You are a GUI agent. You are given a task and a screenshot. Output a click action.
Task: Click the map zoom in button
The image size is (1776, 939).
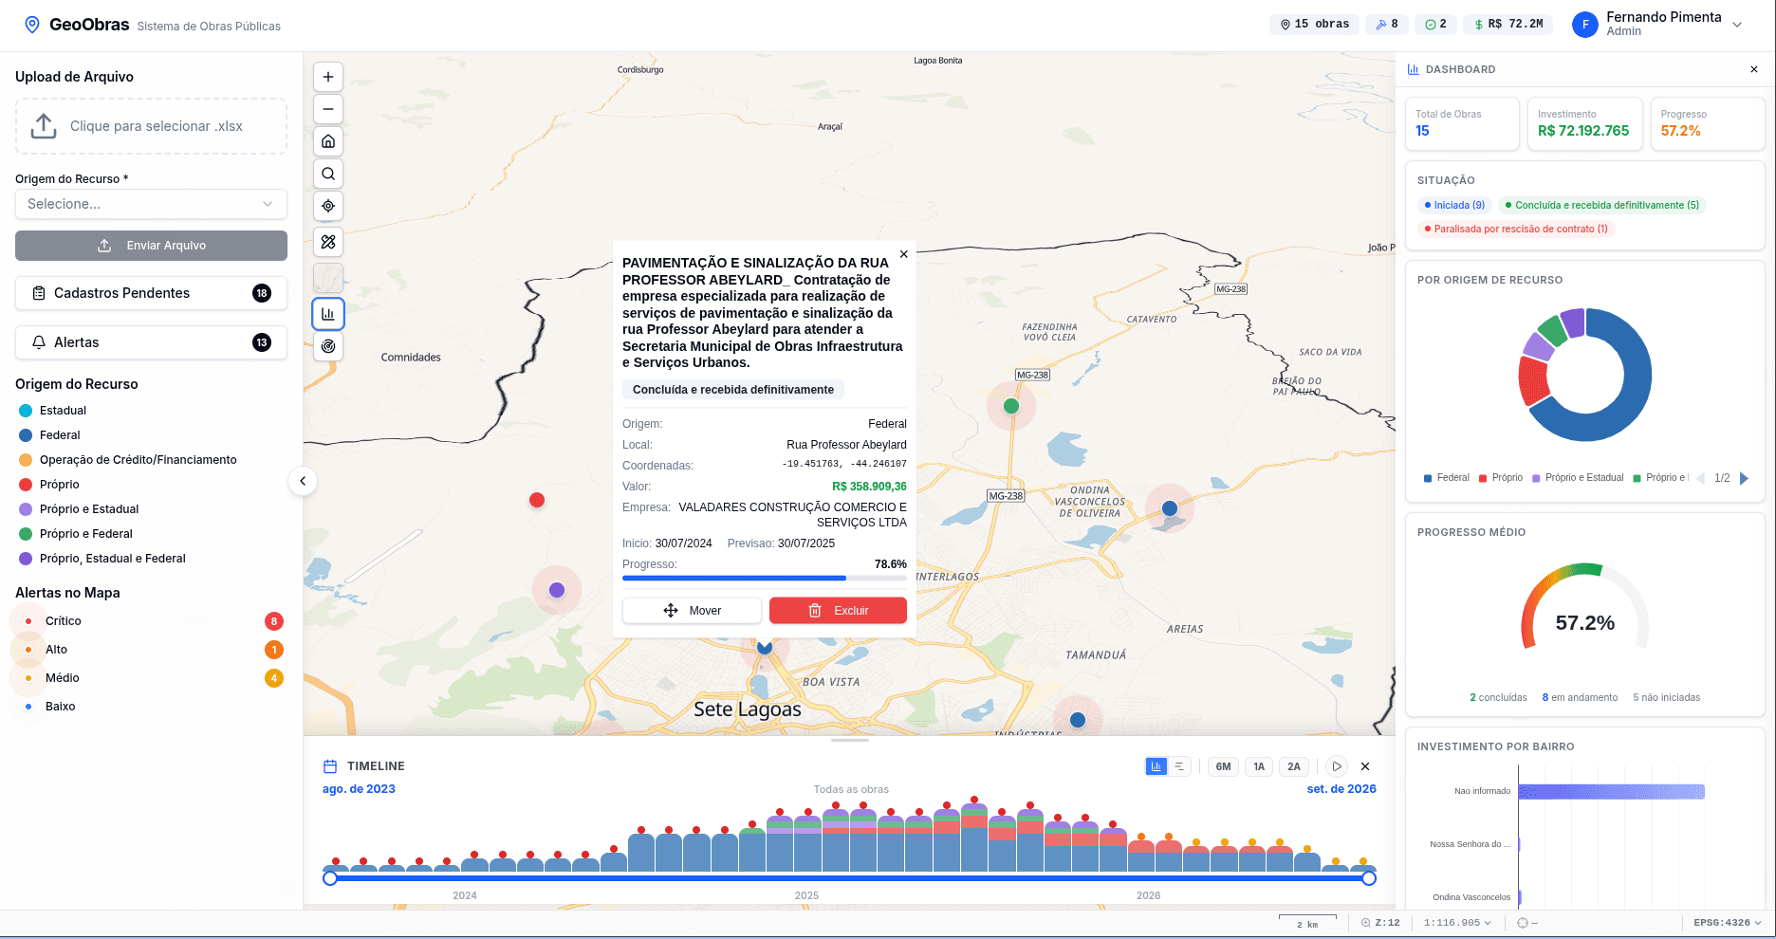328,77
